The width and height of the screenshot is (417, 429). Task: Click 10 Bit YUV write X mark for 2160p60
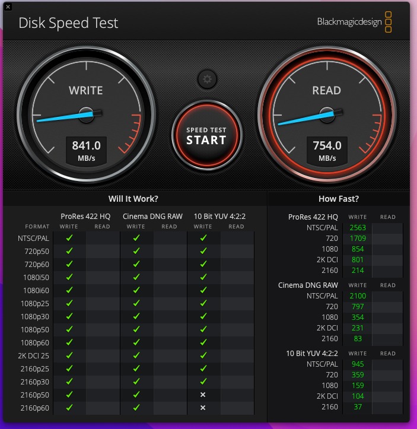[203, 408]
